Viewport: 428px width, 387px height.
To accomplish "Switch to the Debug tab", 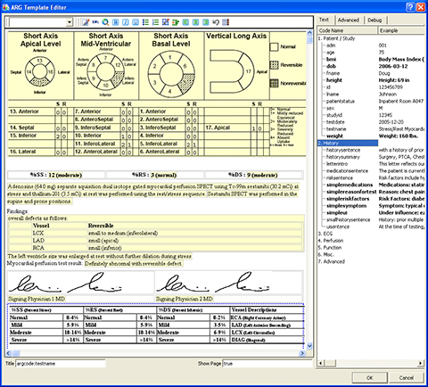I will point(374,21).
